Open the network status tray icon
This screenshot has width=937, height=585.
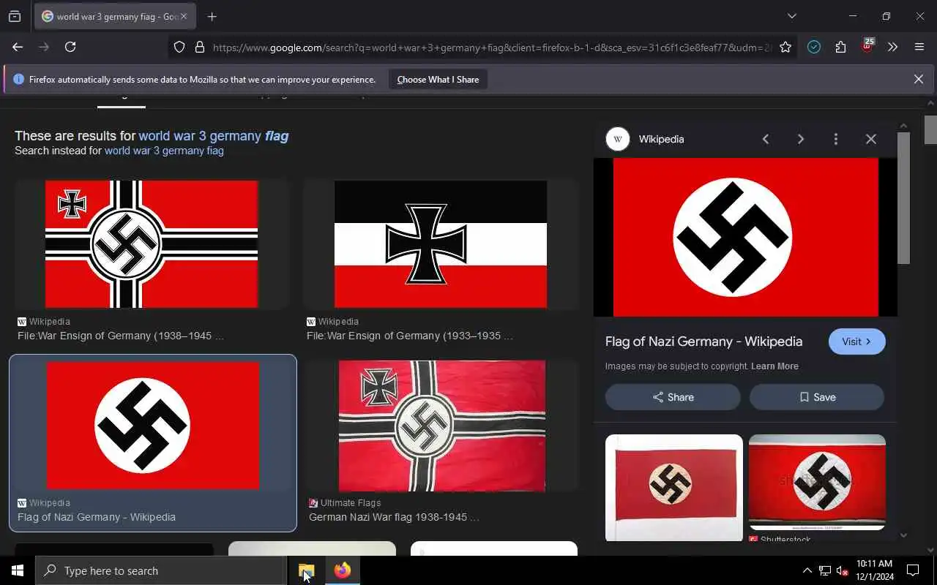coord(824,570)
